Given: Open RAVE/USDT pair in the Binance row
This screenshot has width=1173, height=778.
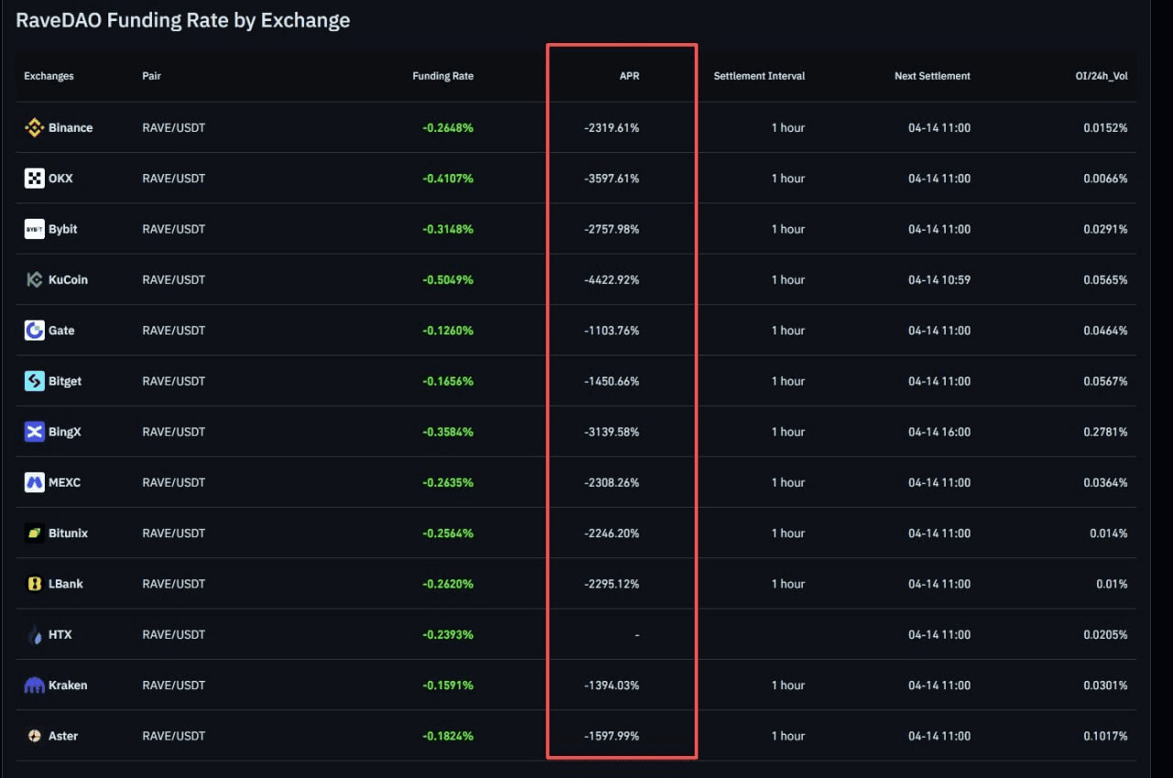Looking at the screenshot, I should (x=173, y=128).
